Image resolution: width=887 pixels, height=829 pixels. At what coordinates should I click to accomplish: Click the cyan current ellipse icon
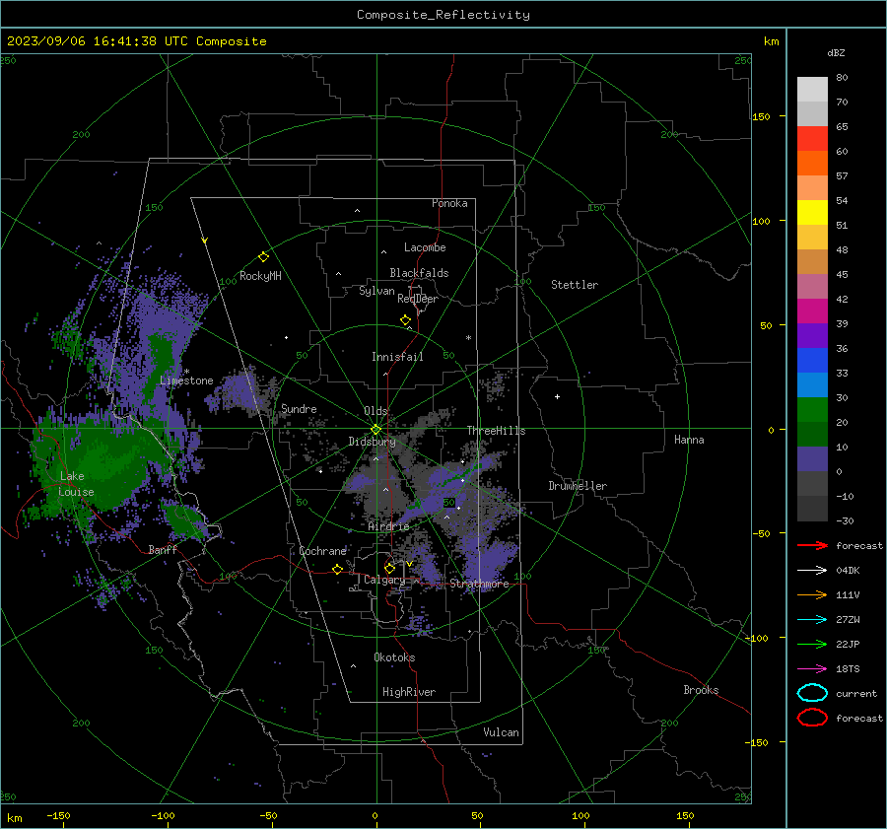point(812,693)
